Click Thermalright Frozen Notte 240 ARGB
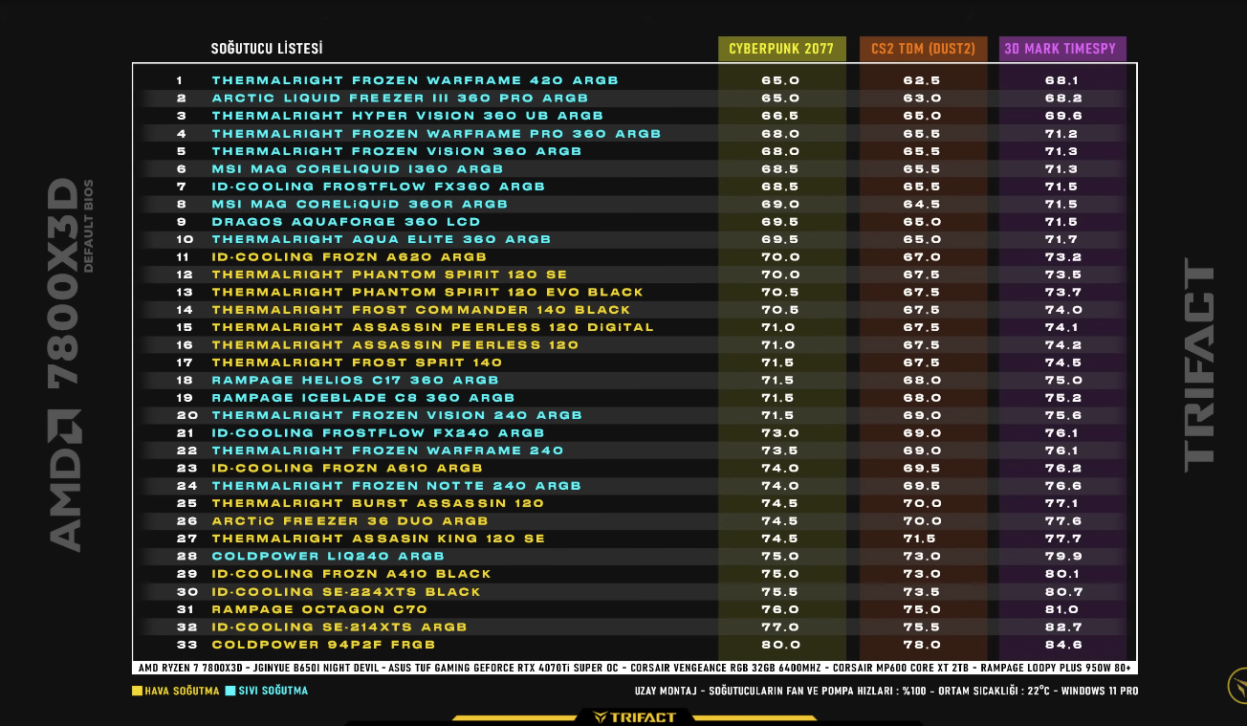 pos(396,486)
